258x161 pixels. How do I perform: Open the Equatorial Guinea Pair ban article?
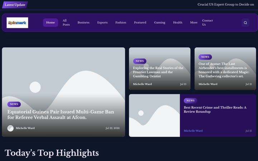[x=61, y=114]
